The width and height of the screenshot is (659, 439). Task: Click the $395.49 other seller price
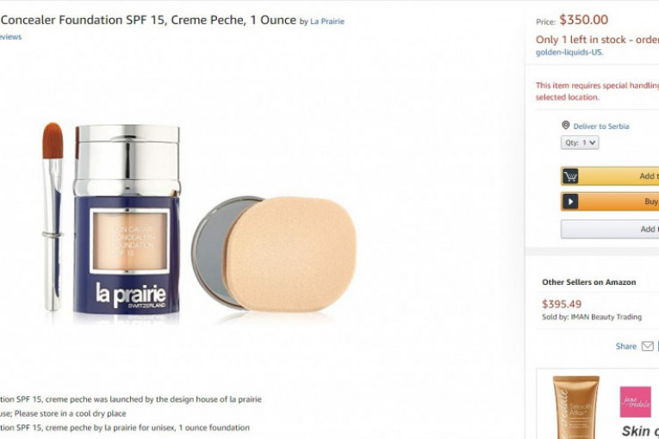tap(562, 304)
